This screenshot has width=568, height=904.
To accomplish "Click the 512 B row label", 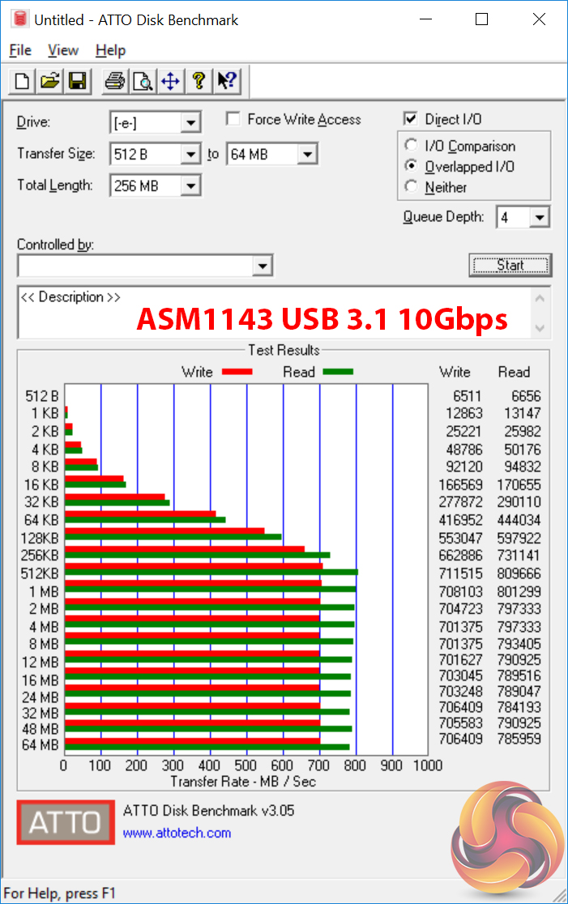I will [41, 397].
